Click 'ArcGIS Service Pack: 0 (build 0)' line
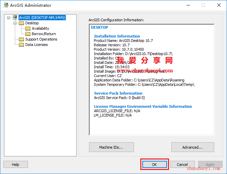227x174 pixels. tap(119, 98)
